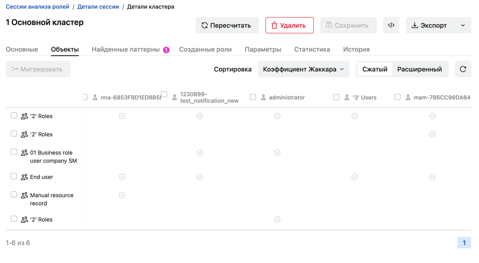Image resolution: width=479 pixels, height=263 pixels.
Task: Check the 01 Business role user company SM row
Action: (14, 152)
